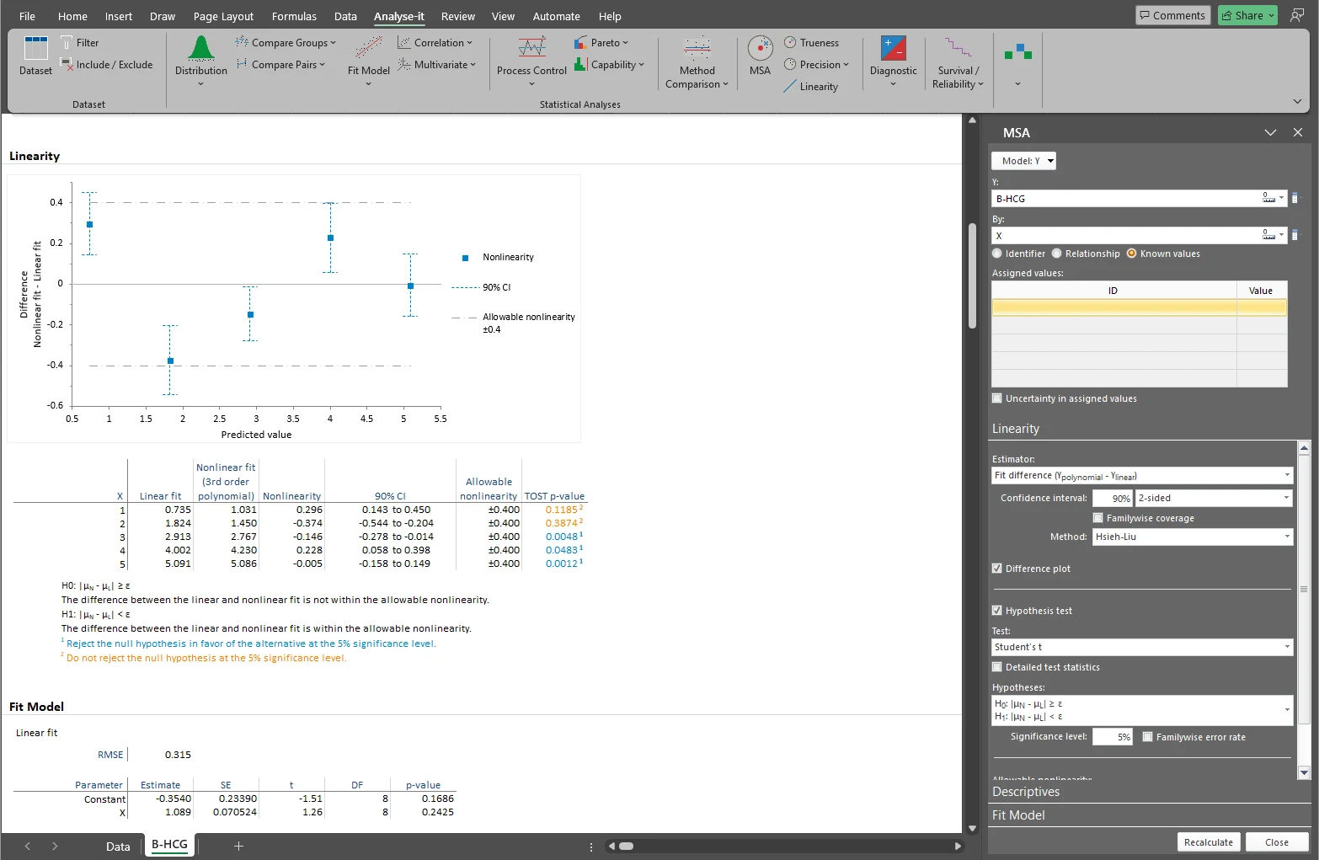Enable Uncertainty in assigned values
This screenshot has width=1319, height=860.
pos(997,398)
